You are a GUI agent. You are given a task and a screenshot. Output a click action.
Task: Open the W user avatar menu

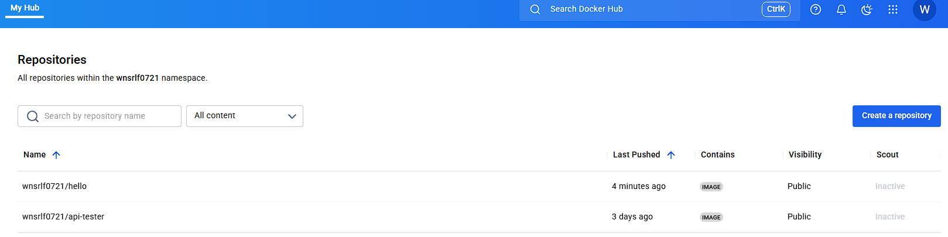coord(925,9)
